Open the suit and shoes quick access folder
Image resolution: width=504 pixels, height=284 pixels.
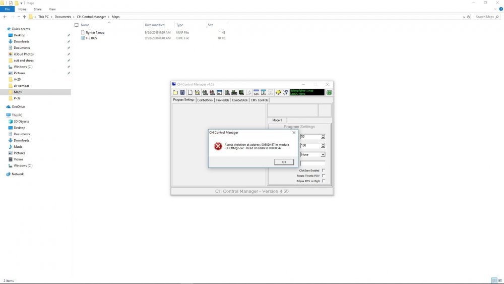click(24, 61)
